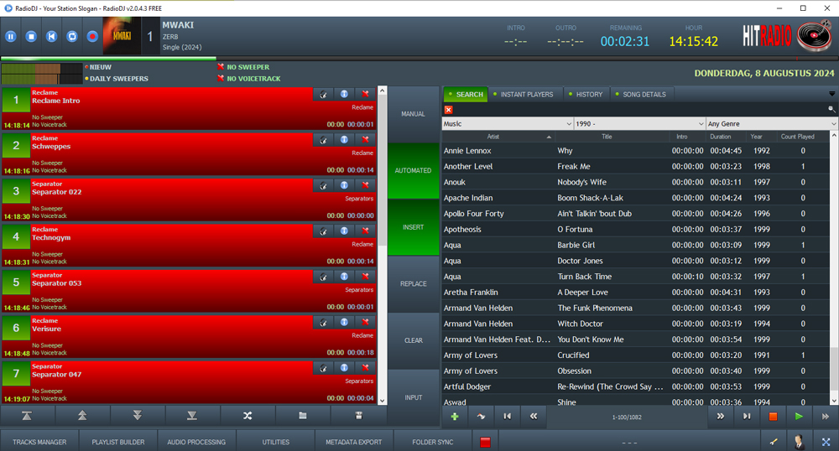Switch to the HISTORY tab
The height and width of the screenshot is (451, 839).
coord(586,94)
